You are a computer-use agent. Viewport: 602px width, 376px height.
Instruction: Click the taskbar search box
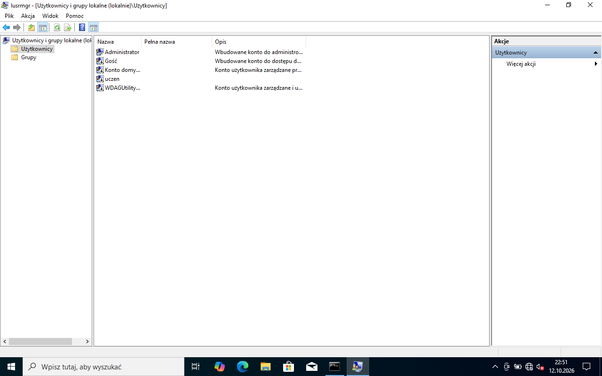point(103,367)
